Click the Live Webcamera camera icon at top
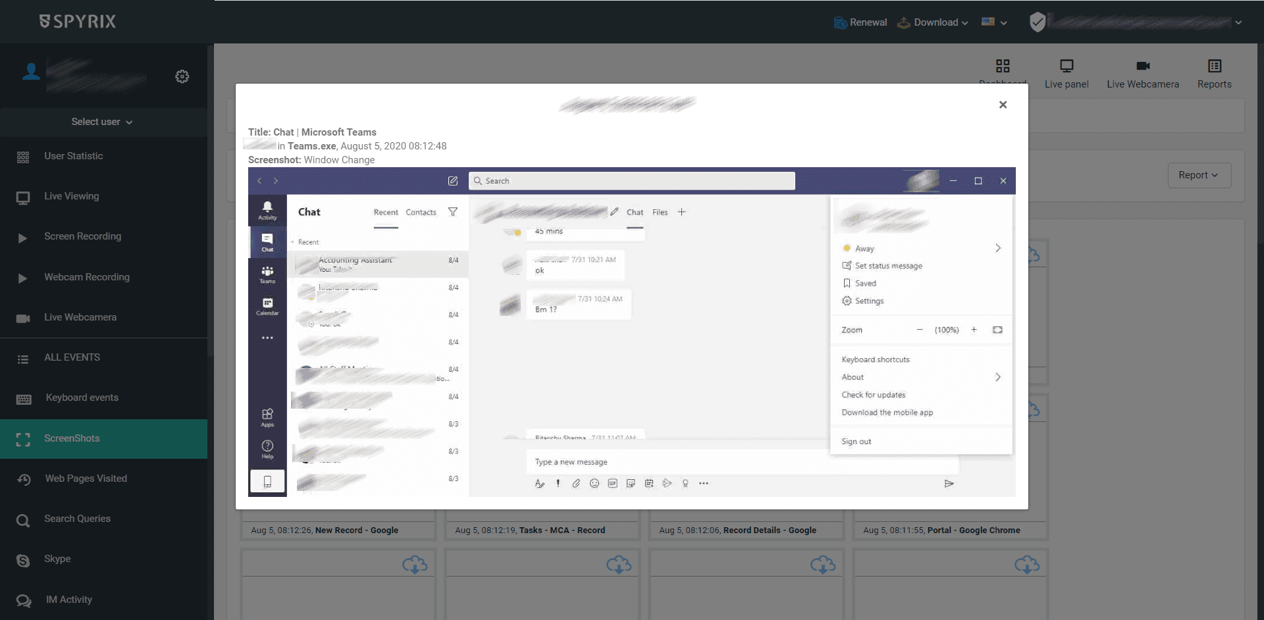The height and width of the screenshot is (620, 1264). tap(1142, 66)
